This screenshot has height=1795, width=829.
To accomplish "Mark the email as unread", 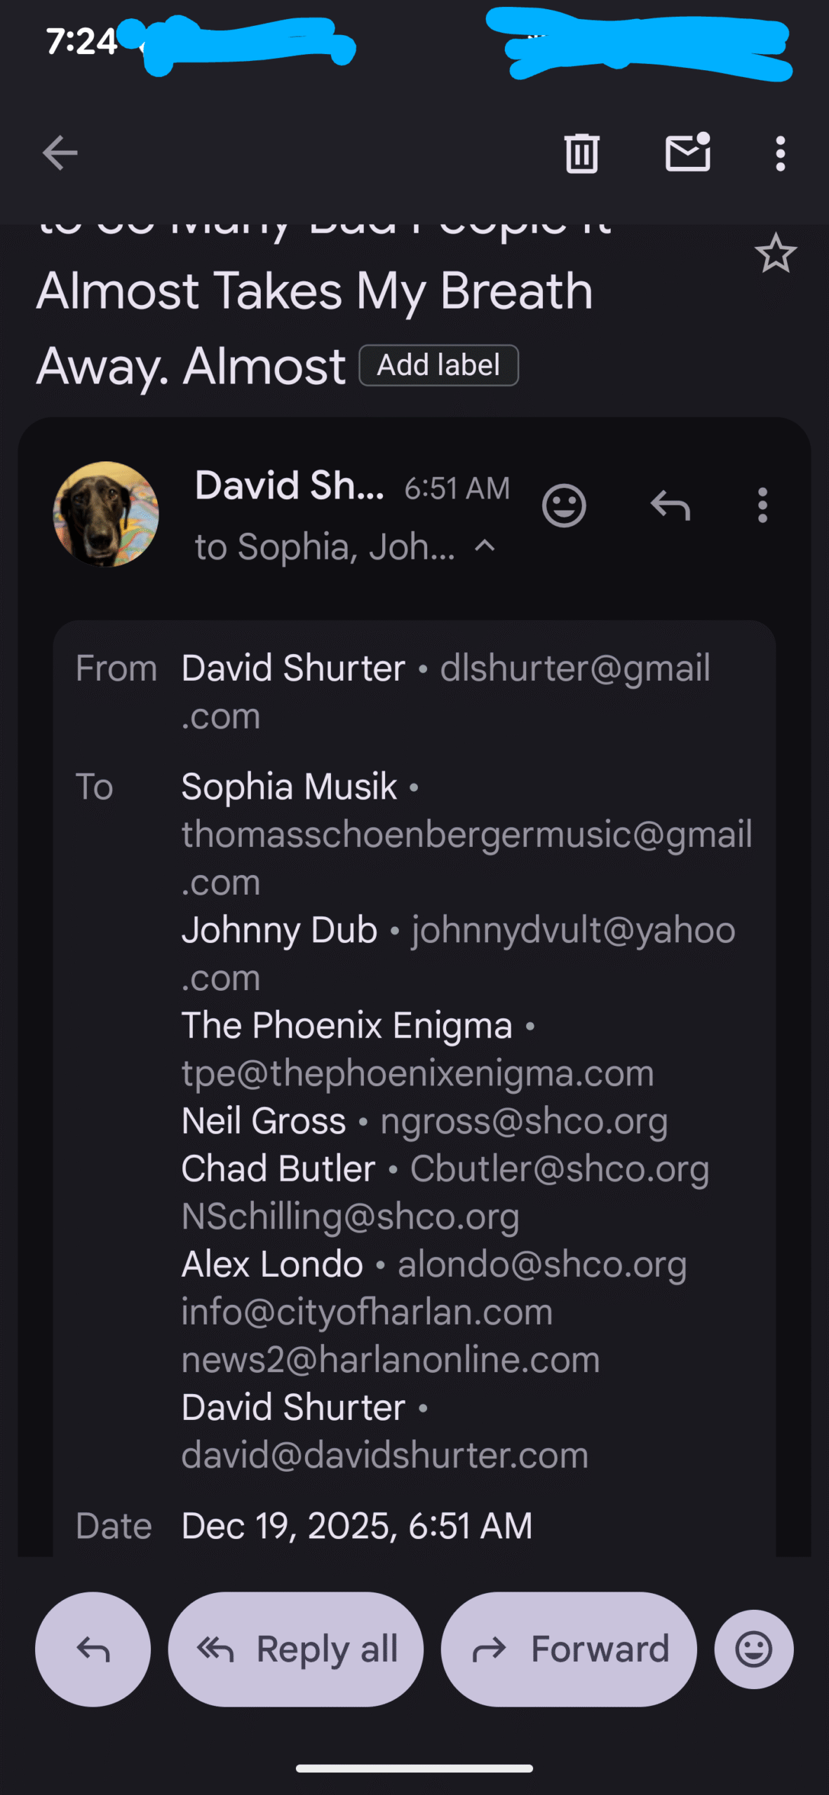I will tap(687, 153).
